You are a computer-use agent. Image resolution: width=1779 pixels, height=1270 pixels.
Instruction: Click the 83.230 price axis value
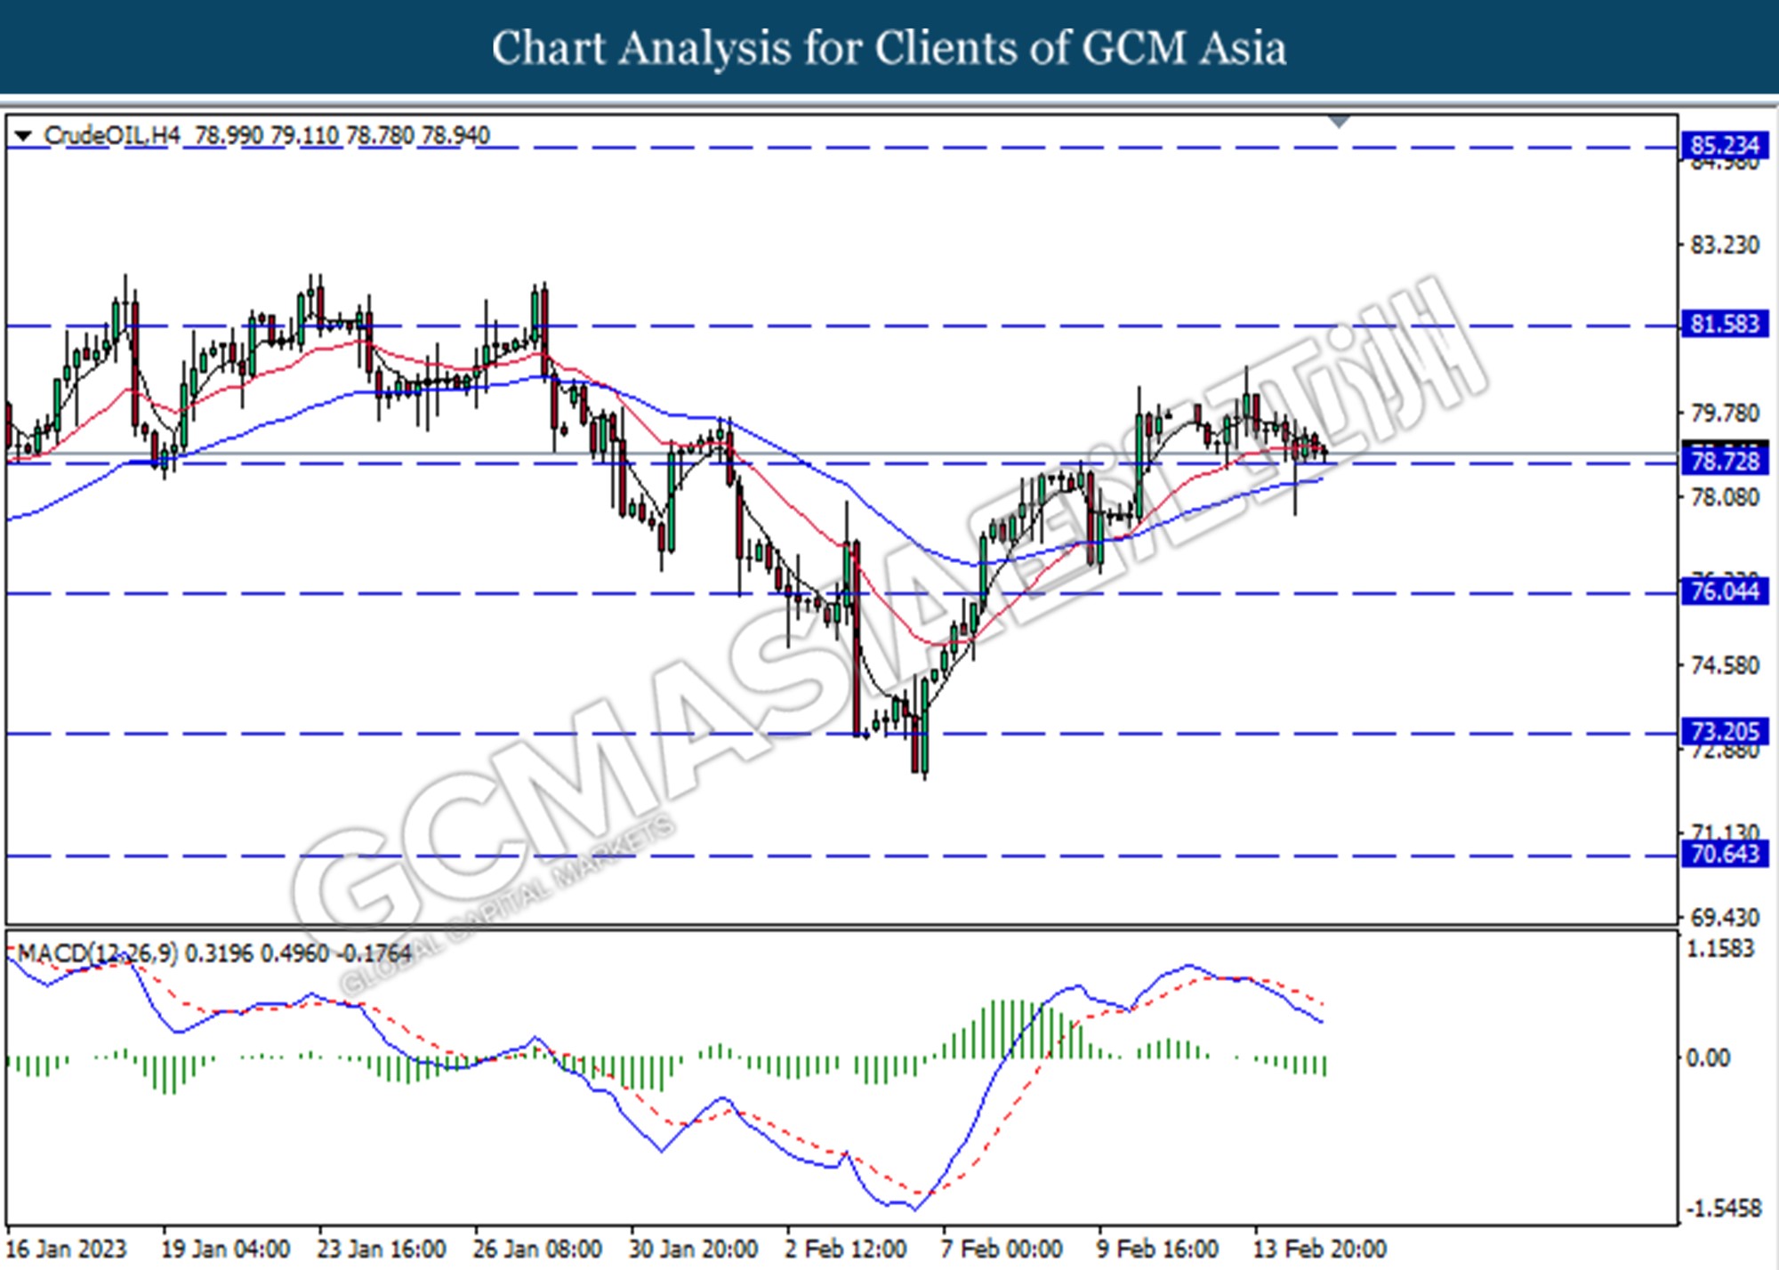[x=1724, y=245]
